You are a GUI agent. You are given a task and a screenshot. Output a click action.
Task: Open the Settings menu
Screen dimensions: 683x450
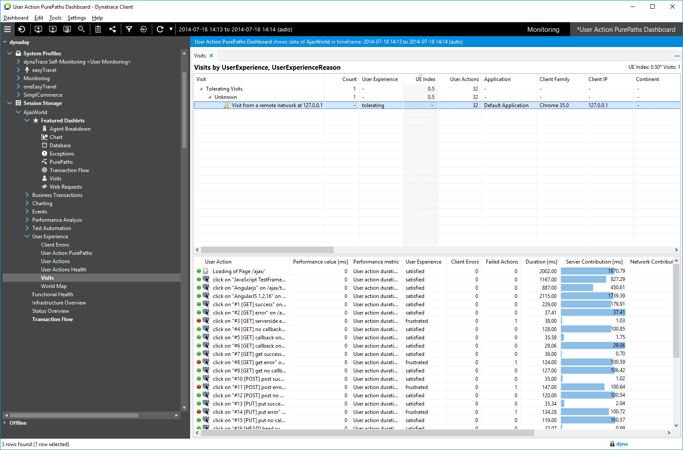click(x=77, y=18)
